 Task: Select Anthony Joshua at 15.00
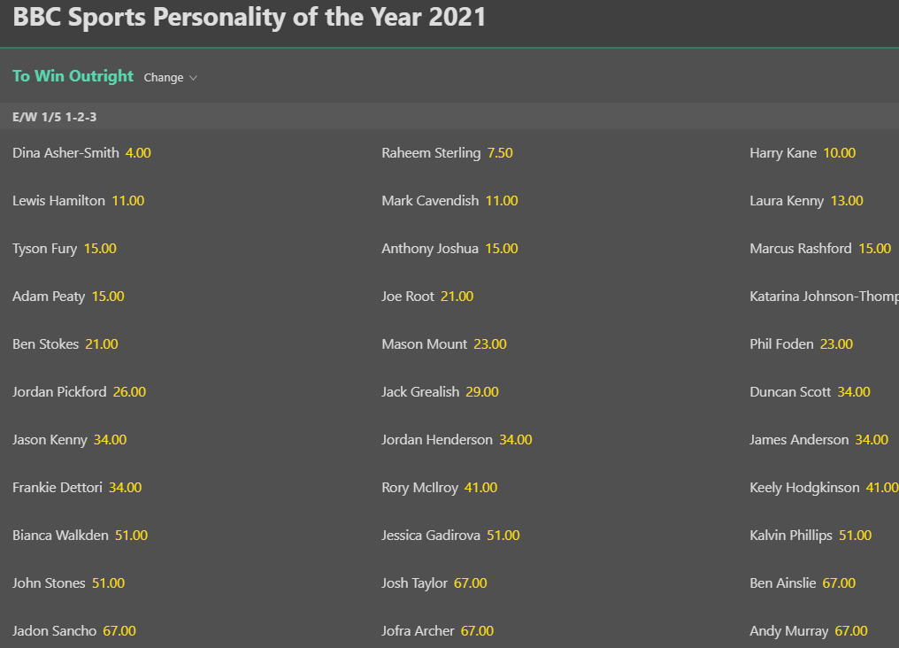tap(501, 249)
